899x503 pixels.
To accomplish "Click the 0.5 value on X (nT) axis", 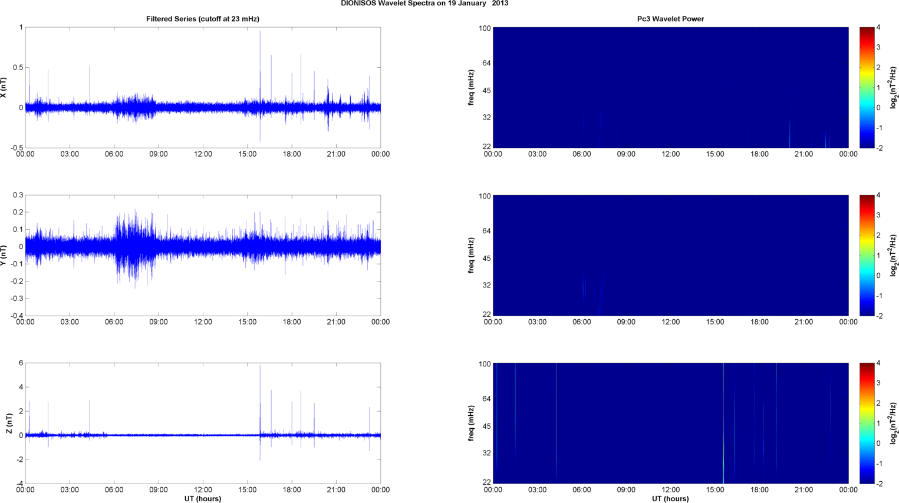I will pyautogui.click(x=18, y=68).
